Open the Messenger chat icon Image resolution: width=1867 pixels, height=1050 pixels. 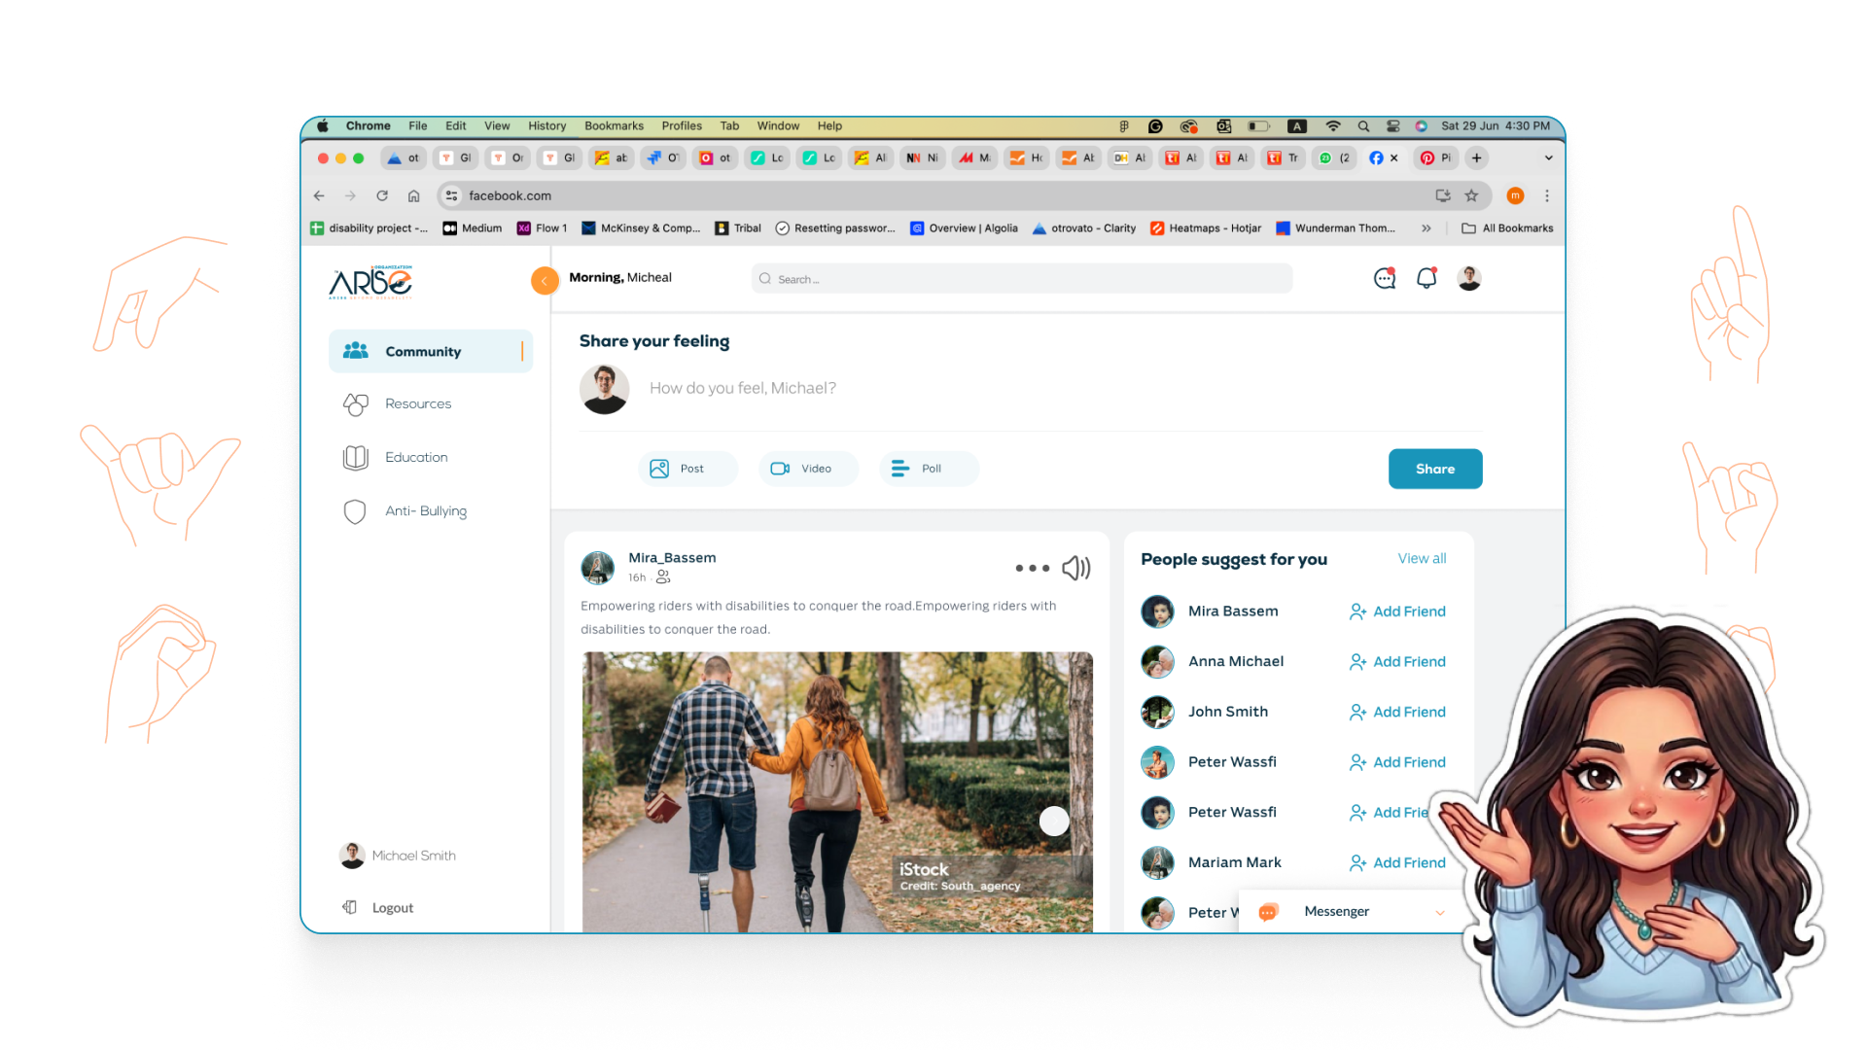point(1268,912)
